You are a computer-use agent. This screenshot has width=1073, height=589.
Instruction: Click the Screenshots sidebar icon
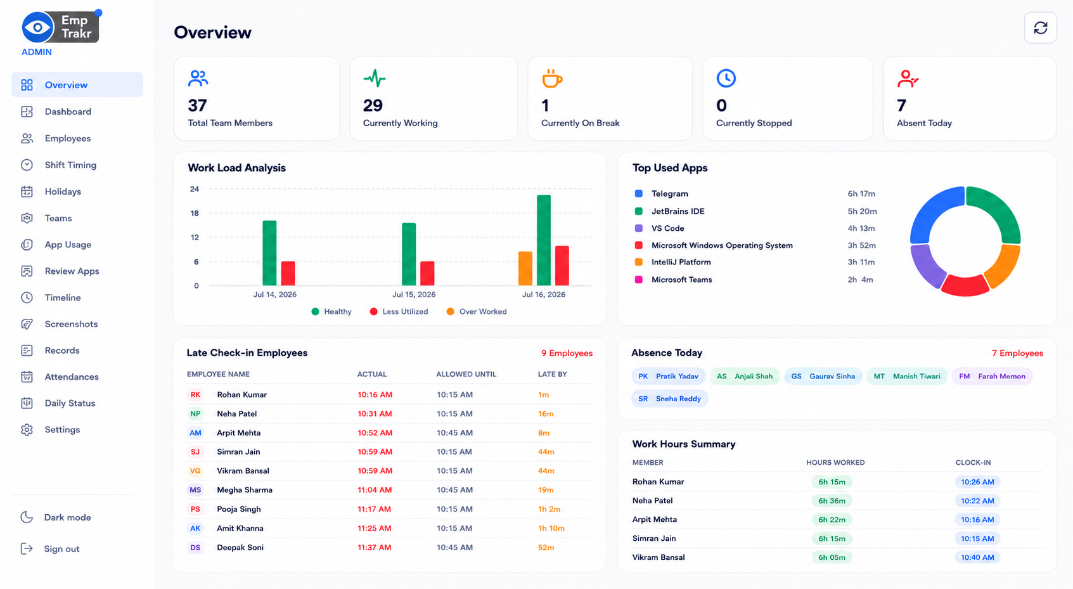[x=27, y=324]
